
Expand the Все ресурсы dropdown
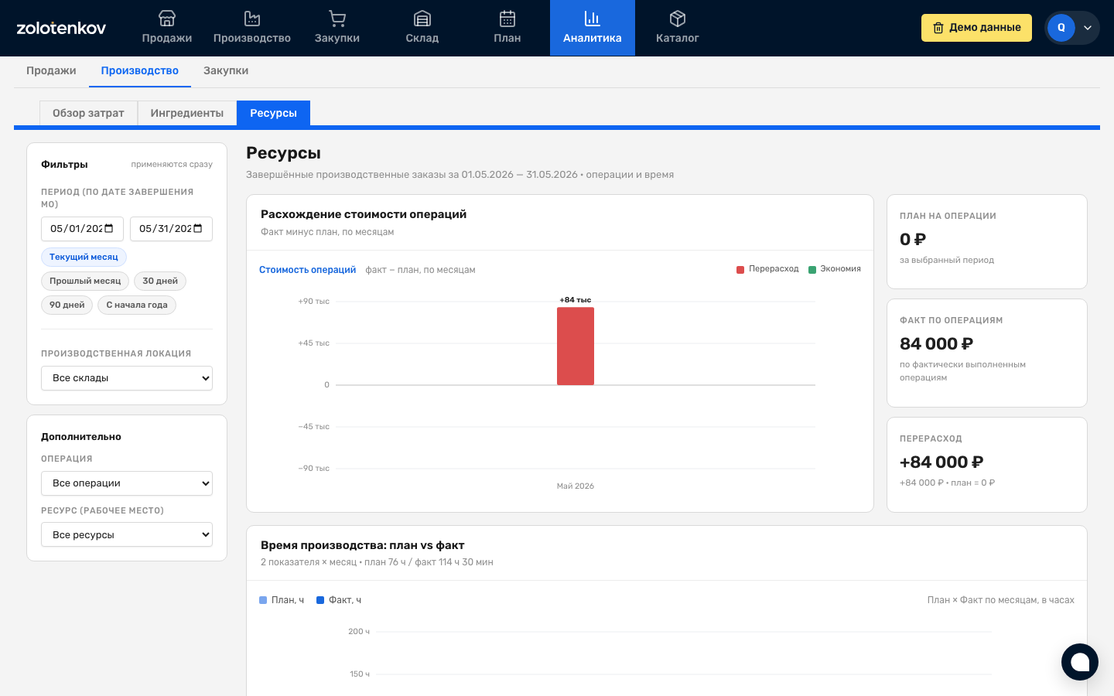[127, 535]
